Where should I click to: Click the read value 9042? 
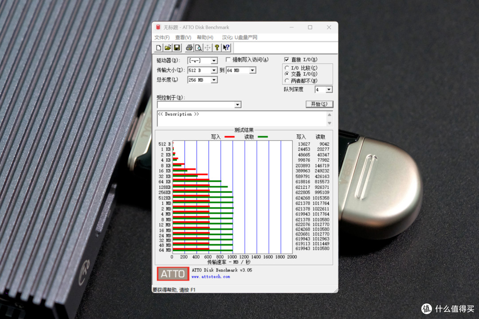324,144
